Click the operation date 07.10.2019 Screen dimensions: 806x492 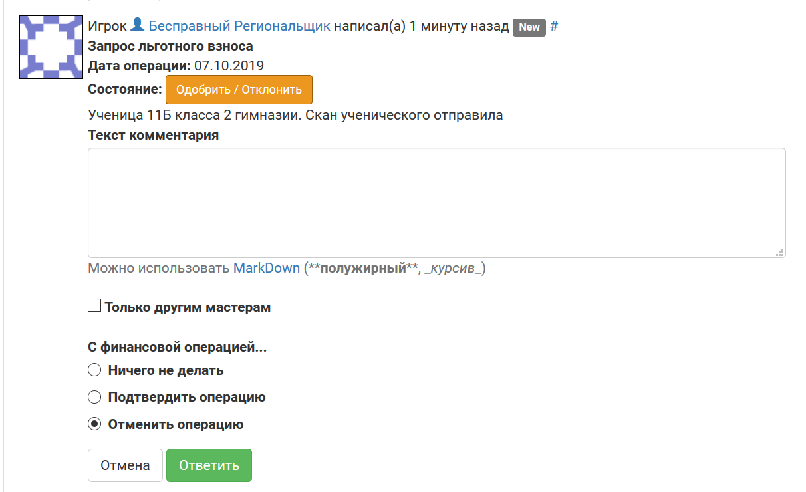pos(229,66)
